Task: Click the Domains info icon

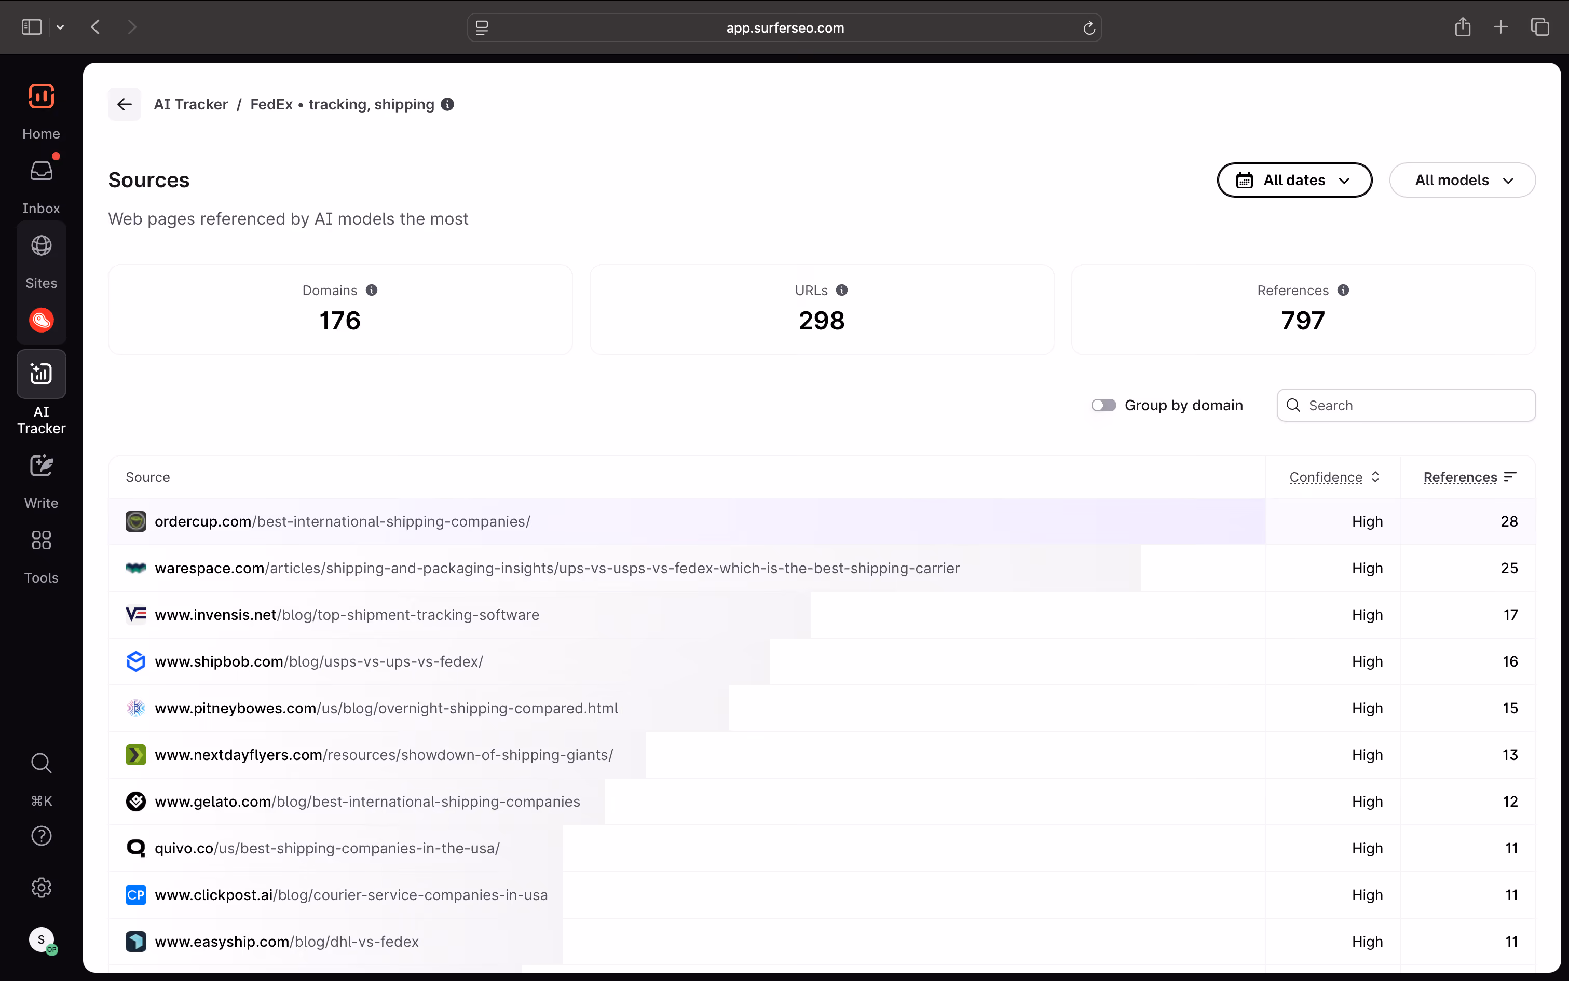Action: (x=371, y=290)
